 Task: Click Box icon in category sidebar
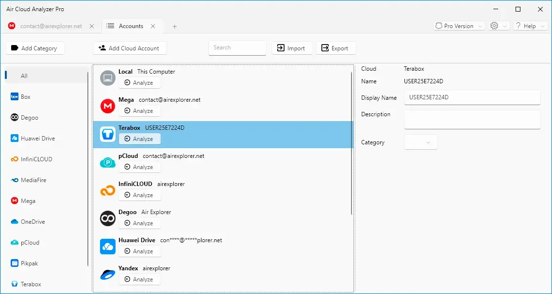pyautogui.click(x=15, y=96)
